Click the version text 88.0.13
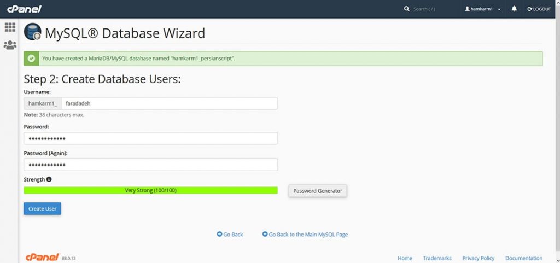The width and height of the screenshot is (560, 263). (69, 258)
